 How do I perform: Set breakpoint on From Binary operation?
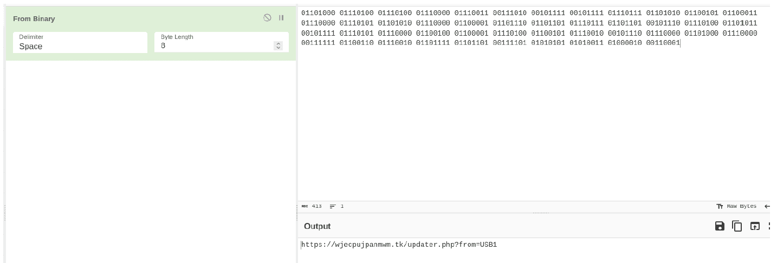coord(281,18)
